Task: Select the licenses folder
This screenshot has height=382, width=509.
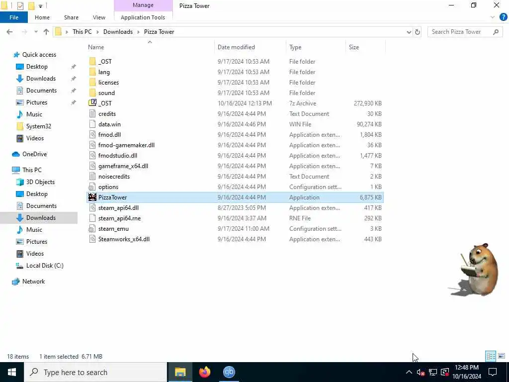Action: click(235, 82)
